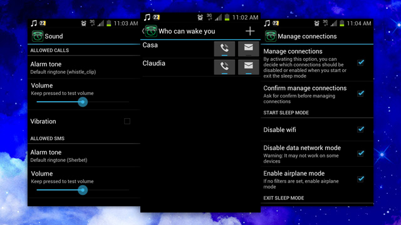401x225 pixels.
Task: Tap the 11:03 AM clock
Action: [126, 24]
